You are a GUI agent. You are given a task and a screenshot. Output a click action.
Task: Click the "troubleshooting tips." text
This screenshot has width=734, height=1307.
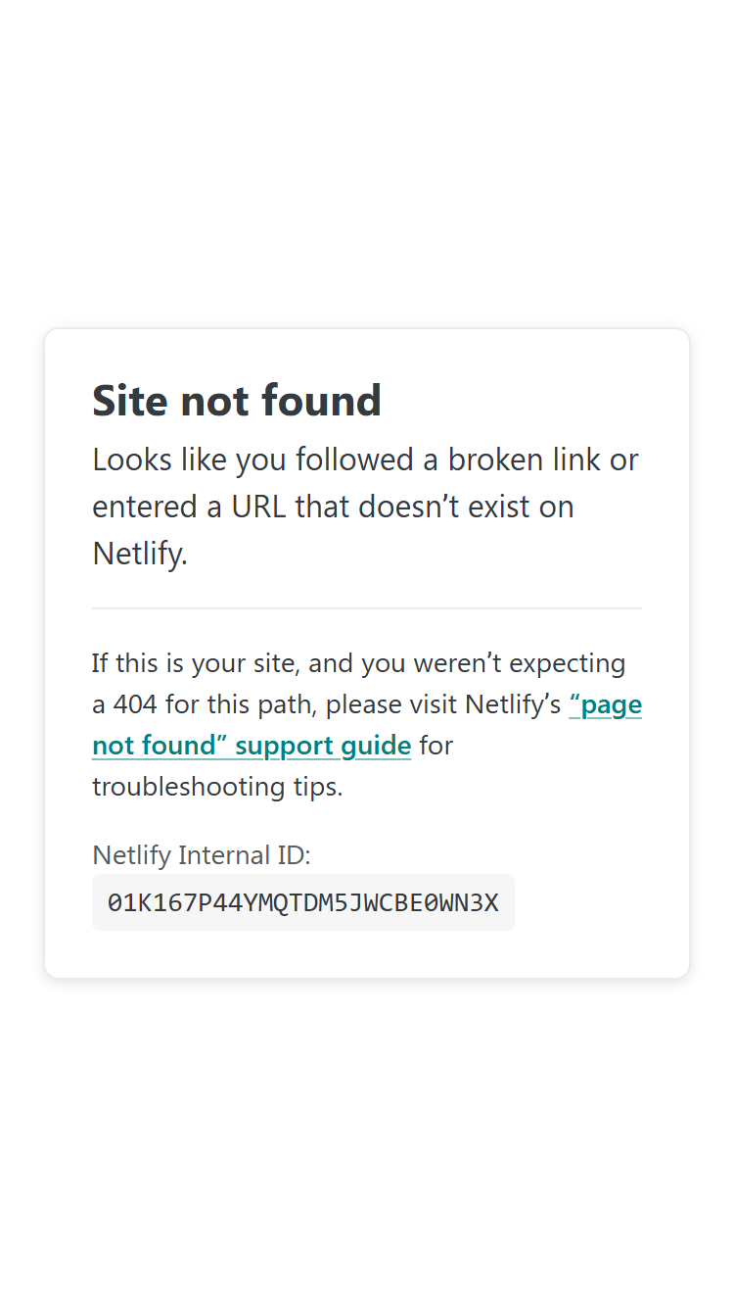point(217,787)
